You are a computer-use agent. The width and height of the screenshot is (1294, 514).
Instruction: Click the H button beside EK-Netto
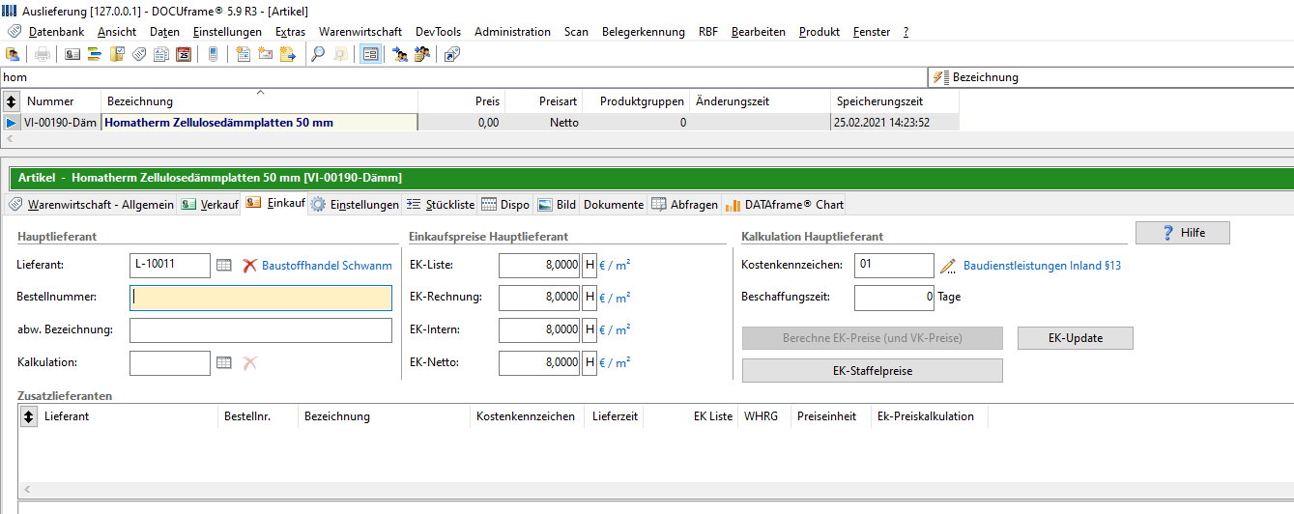coord(589,362)
